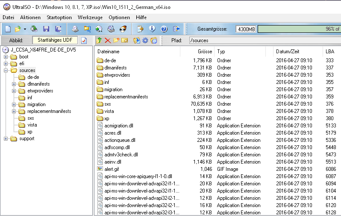The image size is (341, 216).
Task: Expand the efi folder node
Action: [x=6, y=64]
